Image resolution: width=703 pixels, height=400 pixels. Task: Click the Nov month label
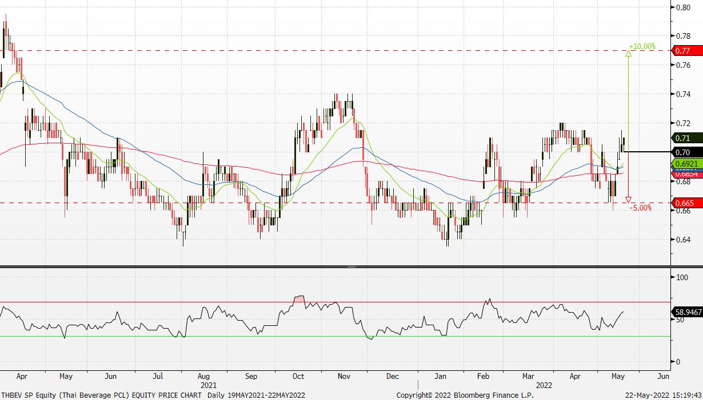[x=343, y=377]
